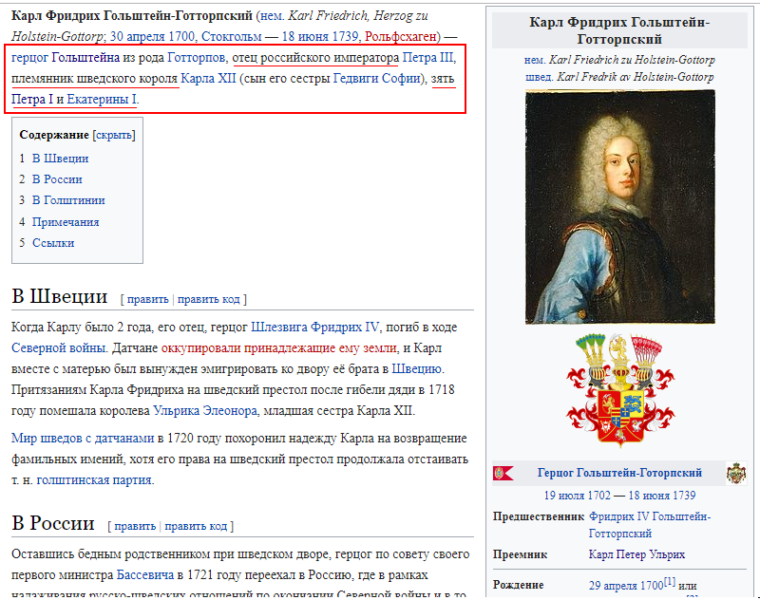Open the нем. language link in the intro
760x600 pixels.
pos(272,15)
